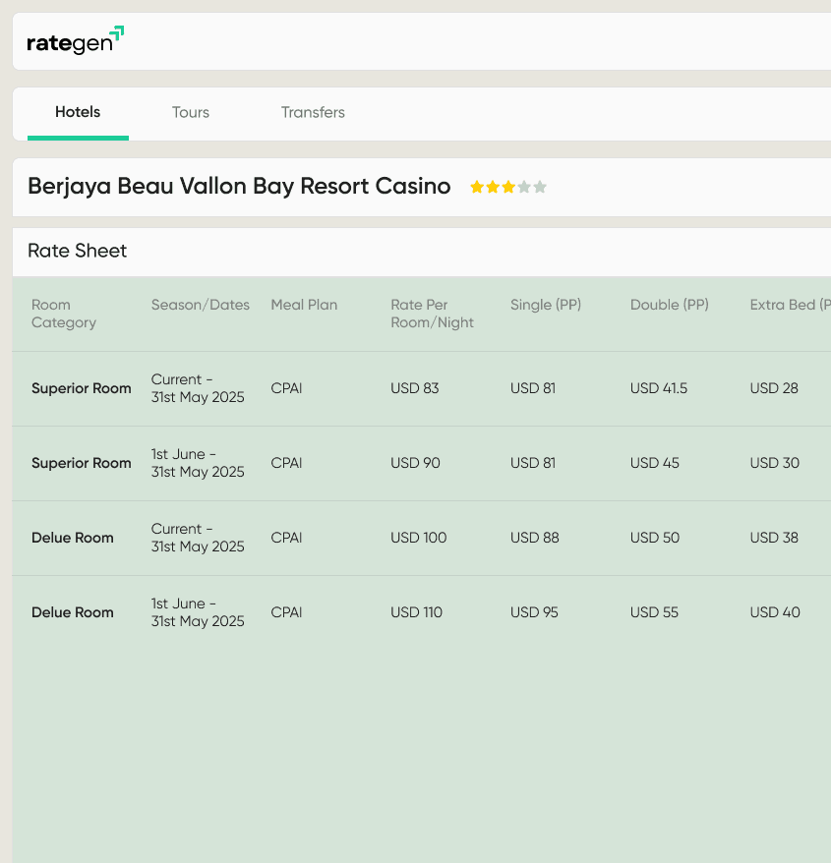Select the Hotels tab

point(78,112)
